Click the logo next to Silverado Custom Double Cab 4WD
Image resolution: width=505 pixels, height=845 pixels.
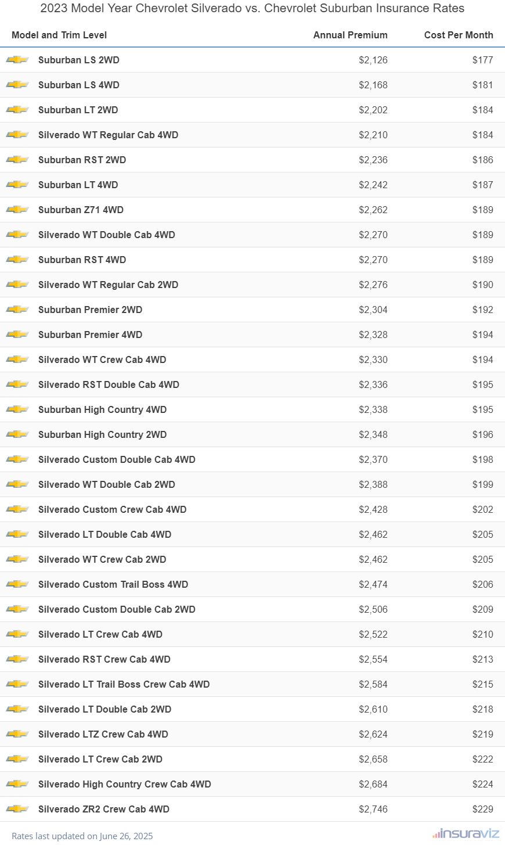[x=17, y=459]
